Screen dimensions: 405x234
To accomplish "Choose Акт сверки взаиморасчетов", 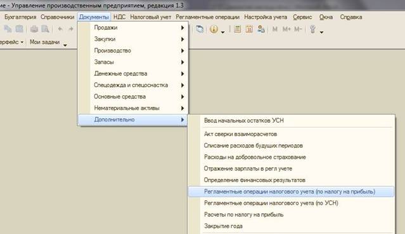I will click(292, 134).
